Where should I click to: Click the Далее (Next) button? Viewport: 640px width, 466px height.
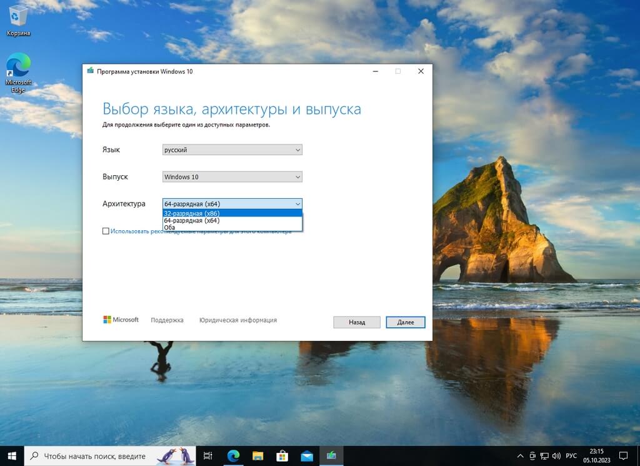tap(405, 322)
